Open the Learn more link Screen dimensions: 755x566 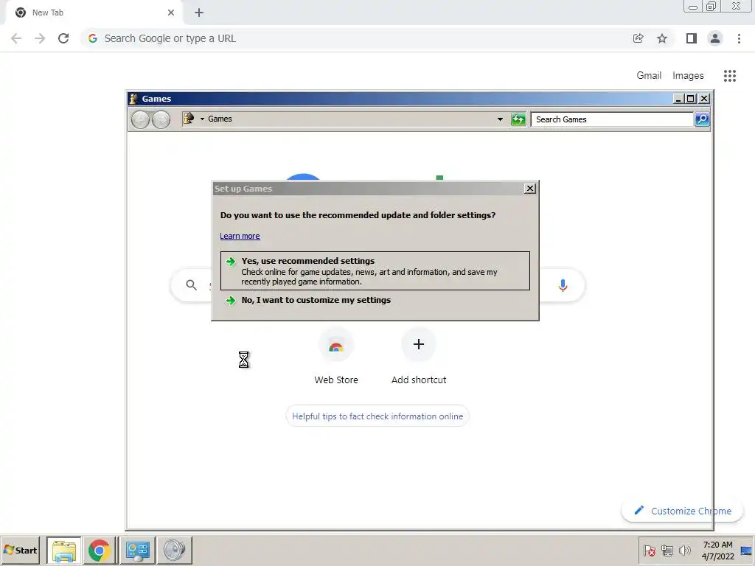pyautogui.click(x=240, y=236)
